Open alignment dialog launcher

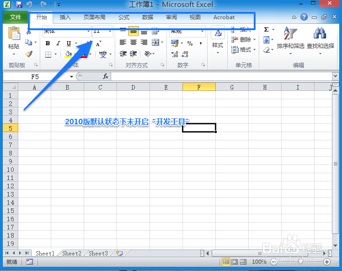(162, 65)
